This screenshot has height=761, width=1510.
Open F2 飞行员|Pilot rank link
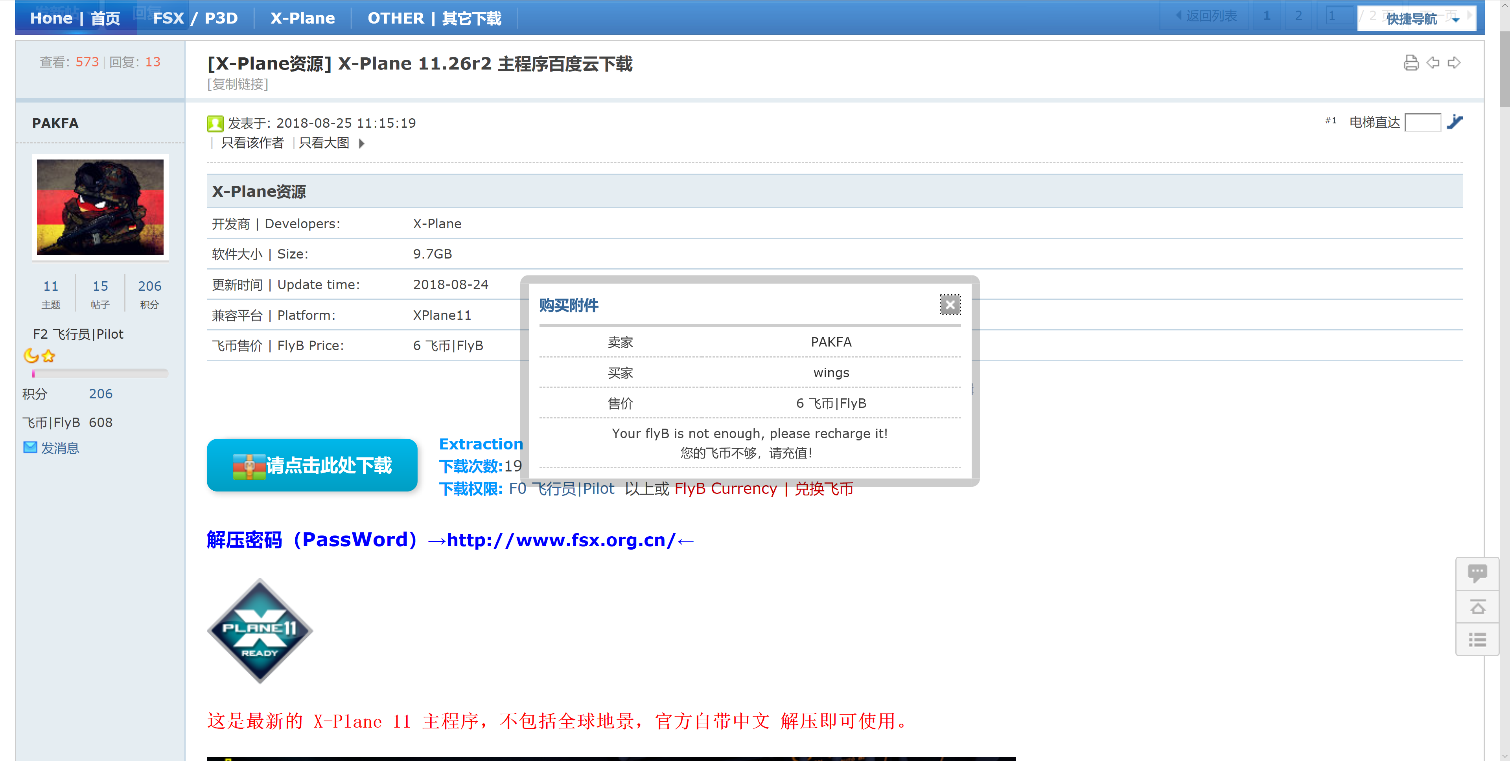pos(78,334)
